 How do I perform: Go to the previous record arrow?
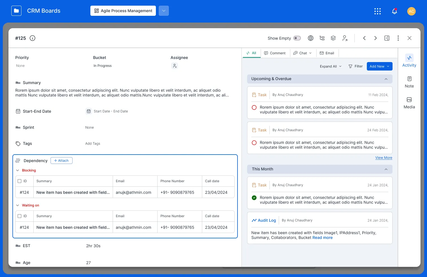pos(364,38)
